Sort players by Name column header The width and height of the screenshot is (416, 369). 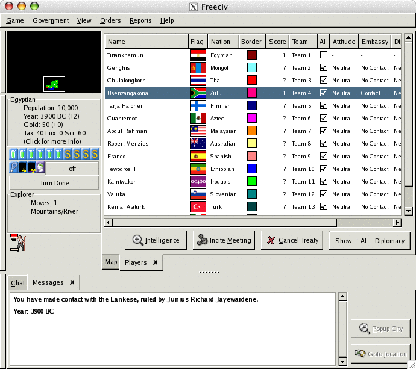[x=147, y=42]
